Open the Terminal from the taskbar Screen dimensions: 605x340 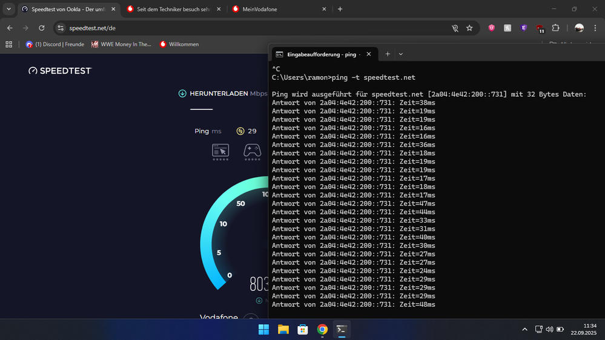point(342,330)
